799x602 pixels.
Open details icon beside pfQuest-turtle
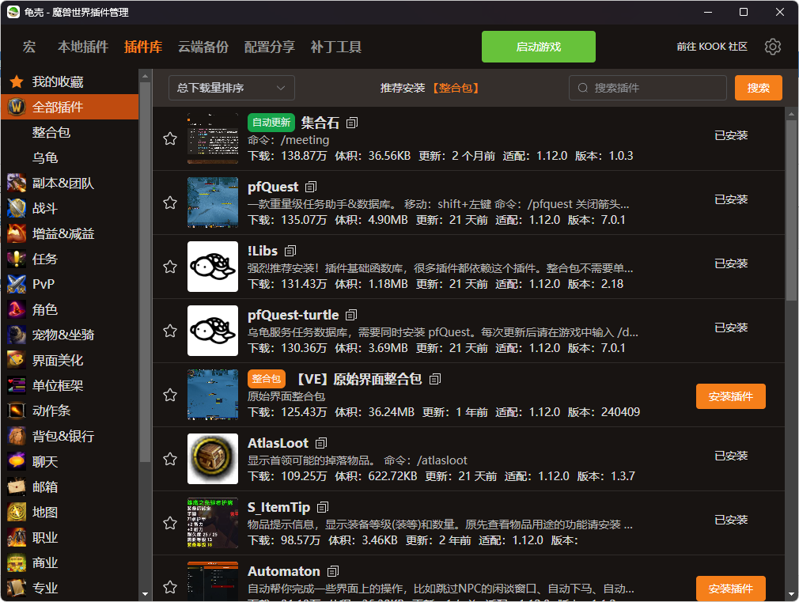pyautogui.click(x=351, y=315)
